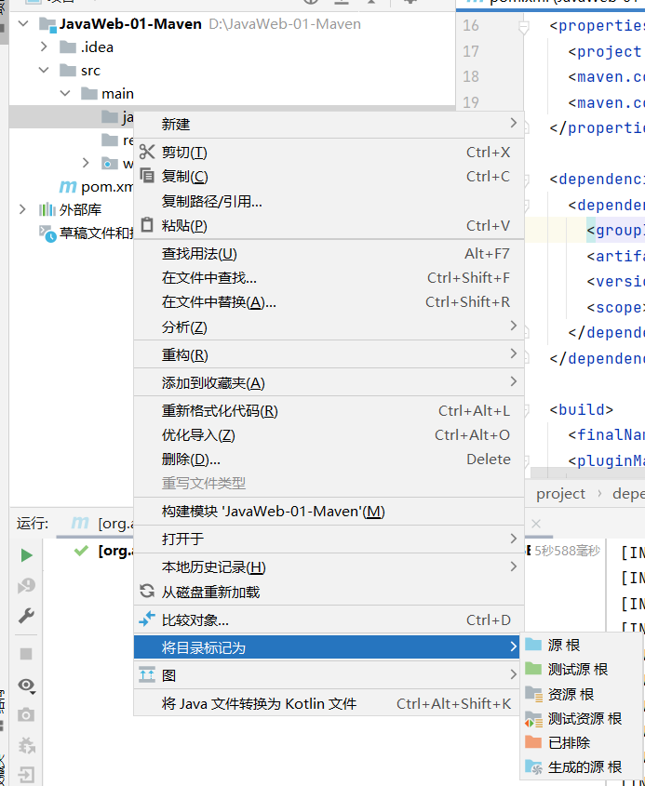Click the Paste clipboard icon

click(x=147, y=224)
